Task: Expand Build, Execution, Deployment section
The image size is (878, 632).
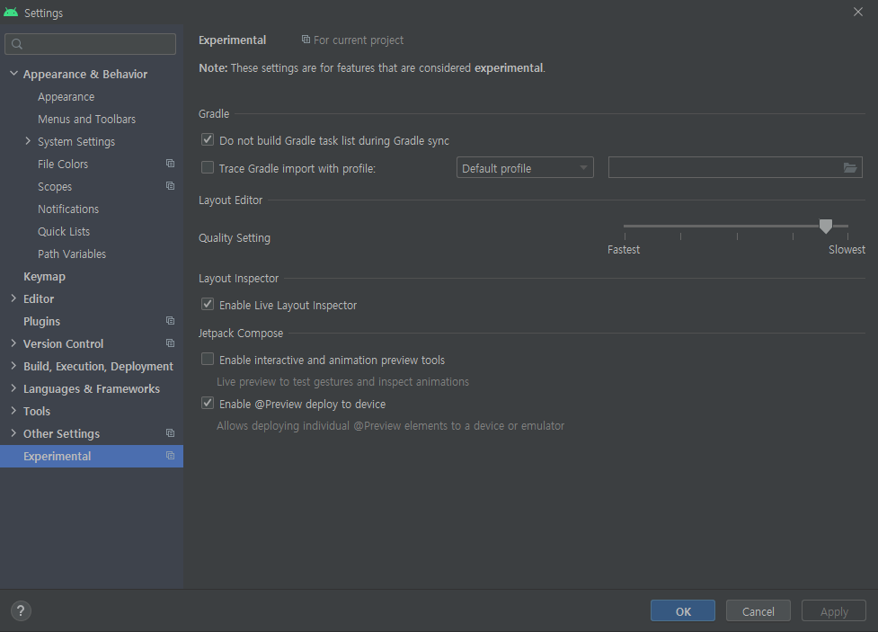Action: coord(13,366)
